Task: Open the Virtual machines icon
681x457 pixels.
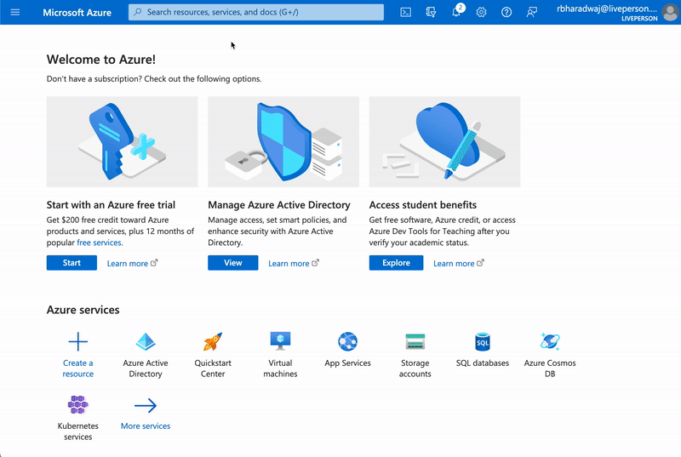Action: 280,341
